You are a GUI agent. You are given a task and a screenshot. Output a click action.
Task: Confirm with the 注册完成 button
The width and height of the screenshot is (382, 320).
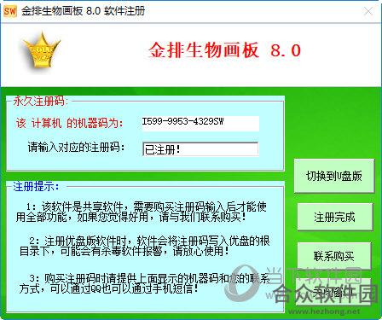[335, 217]
